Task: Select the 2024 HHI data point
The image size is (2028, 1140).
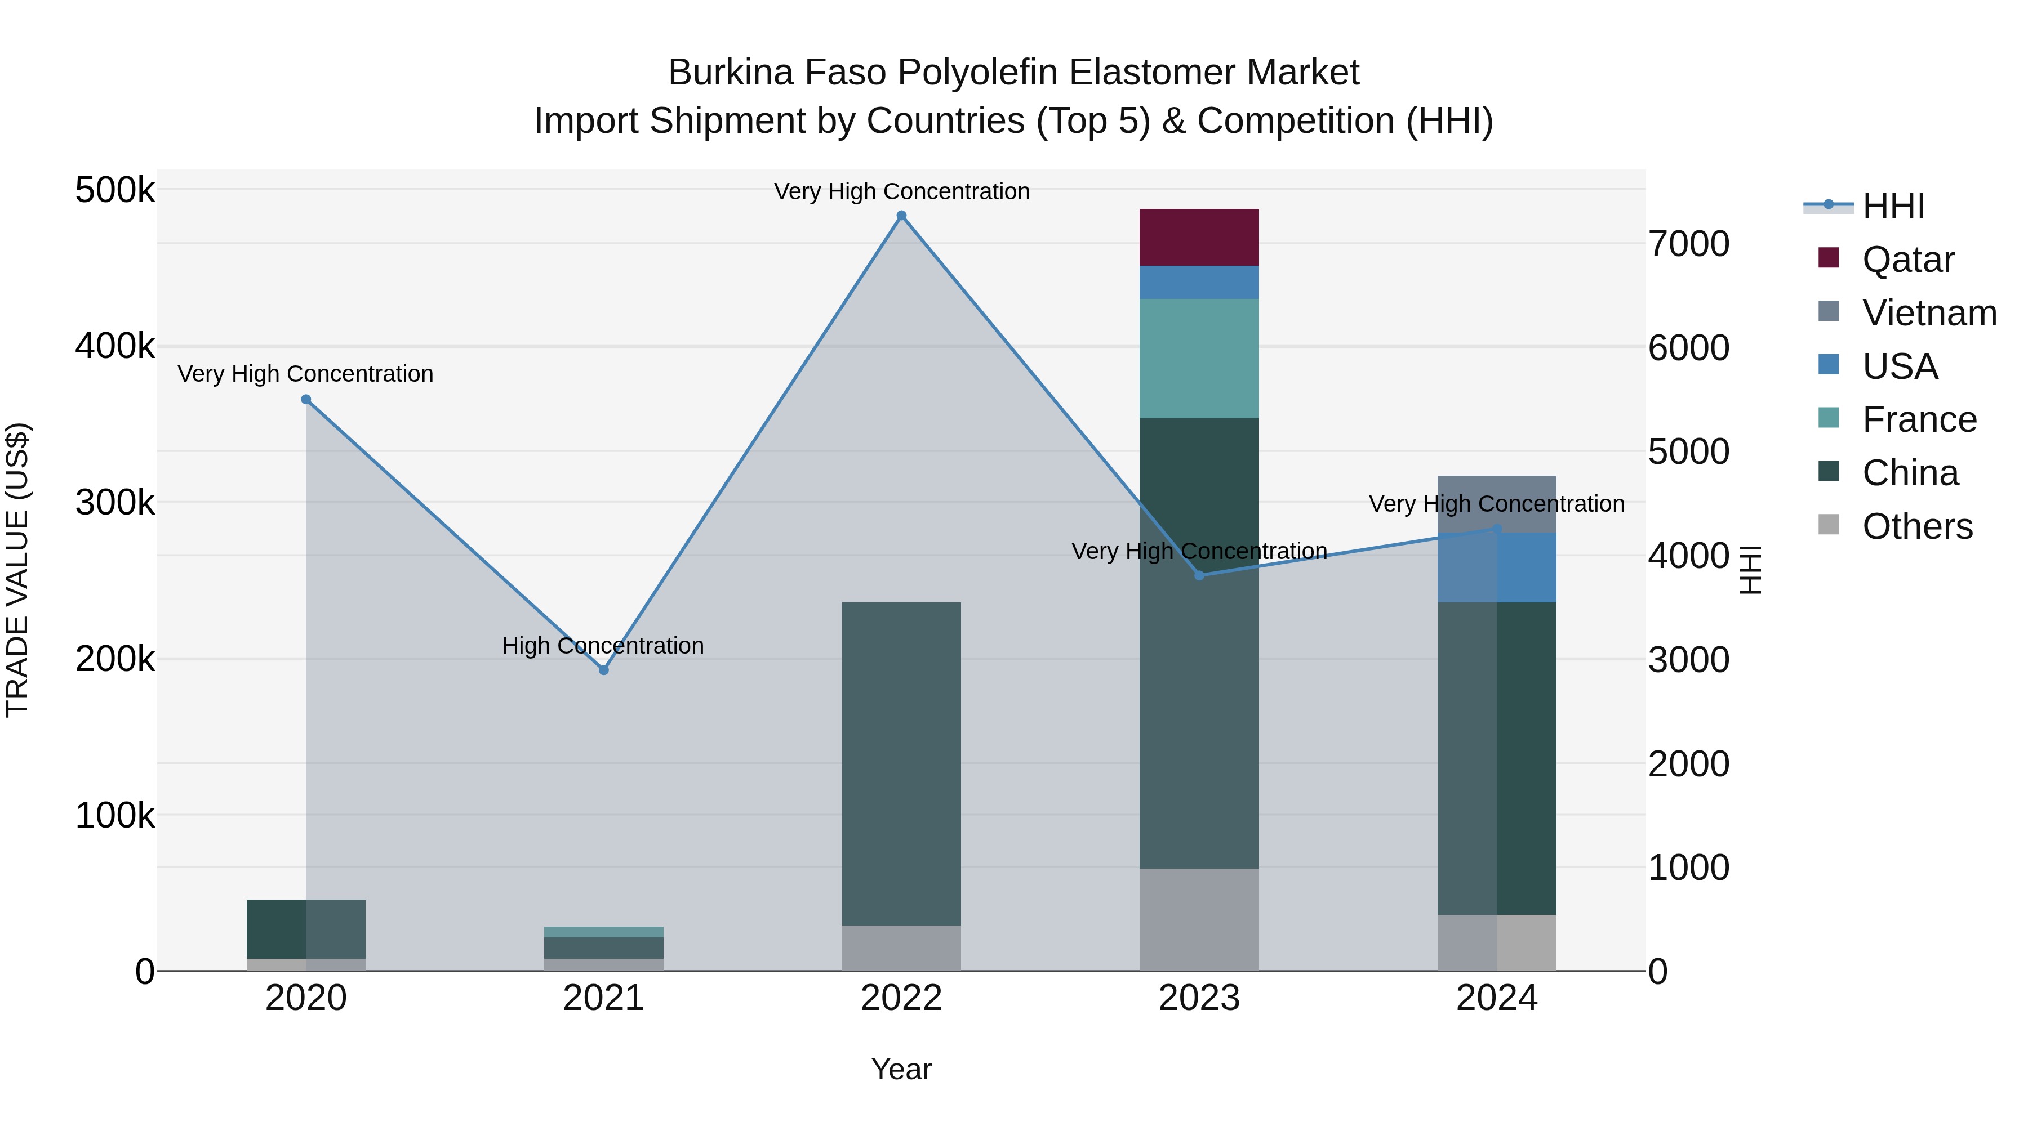Action: coord(1497,529)
